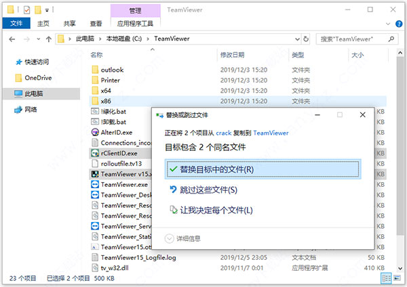This screenshot has width=407, height=287.
Task: Select the AlterID.exe file icon
Action: click(x=95, y=132)
